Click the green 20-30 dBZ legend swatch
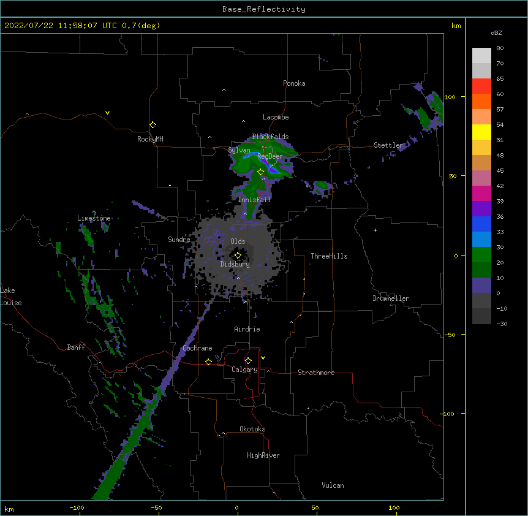This screenshot has height=516, width=528. point(481,255)
